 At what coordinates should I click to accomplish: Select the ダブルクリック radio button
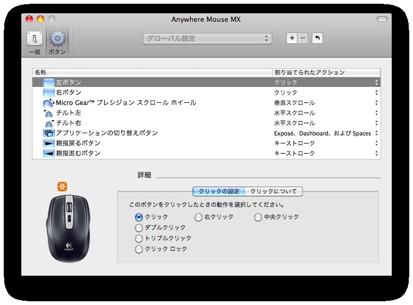pos(139,228)
